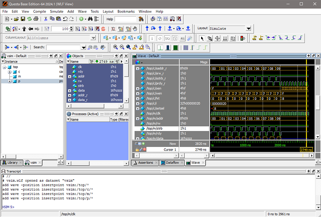Click the curved blue Step Over icon
The height and width of the screenshot is (217, 321).
153,29
